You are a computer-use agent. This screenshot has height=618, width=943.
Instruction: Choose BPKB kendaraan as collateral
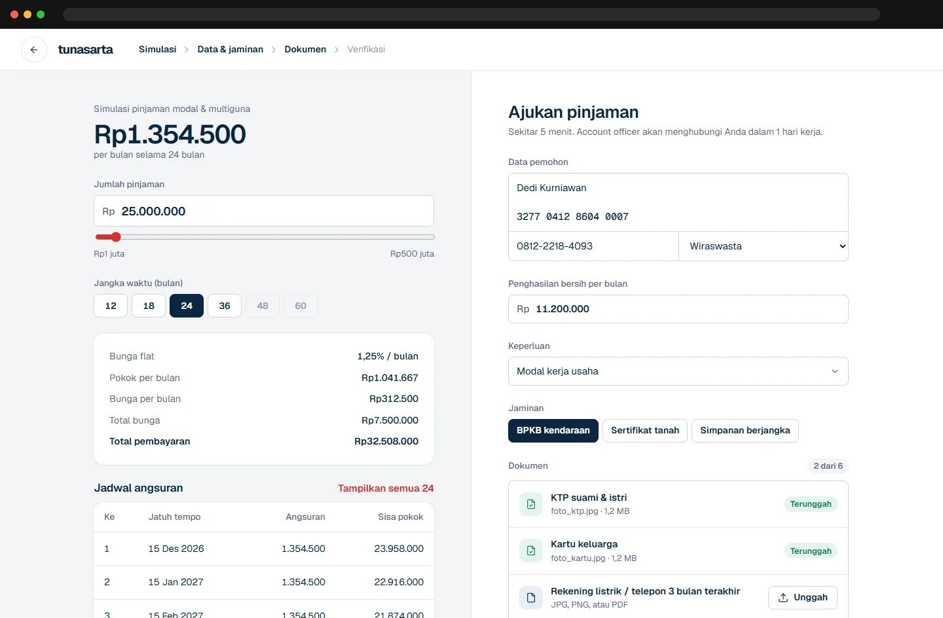(553, 431)
